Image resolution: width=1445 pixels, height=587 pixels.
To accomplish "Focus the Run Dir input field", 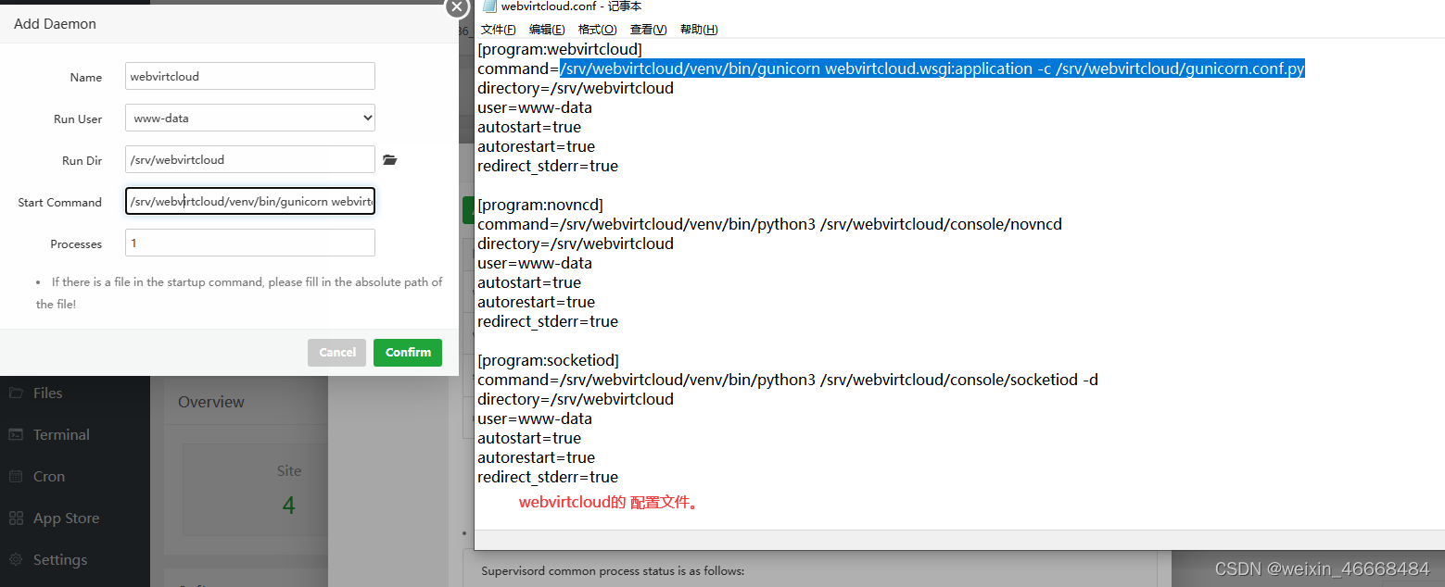I will (250, 159).
